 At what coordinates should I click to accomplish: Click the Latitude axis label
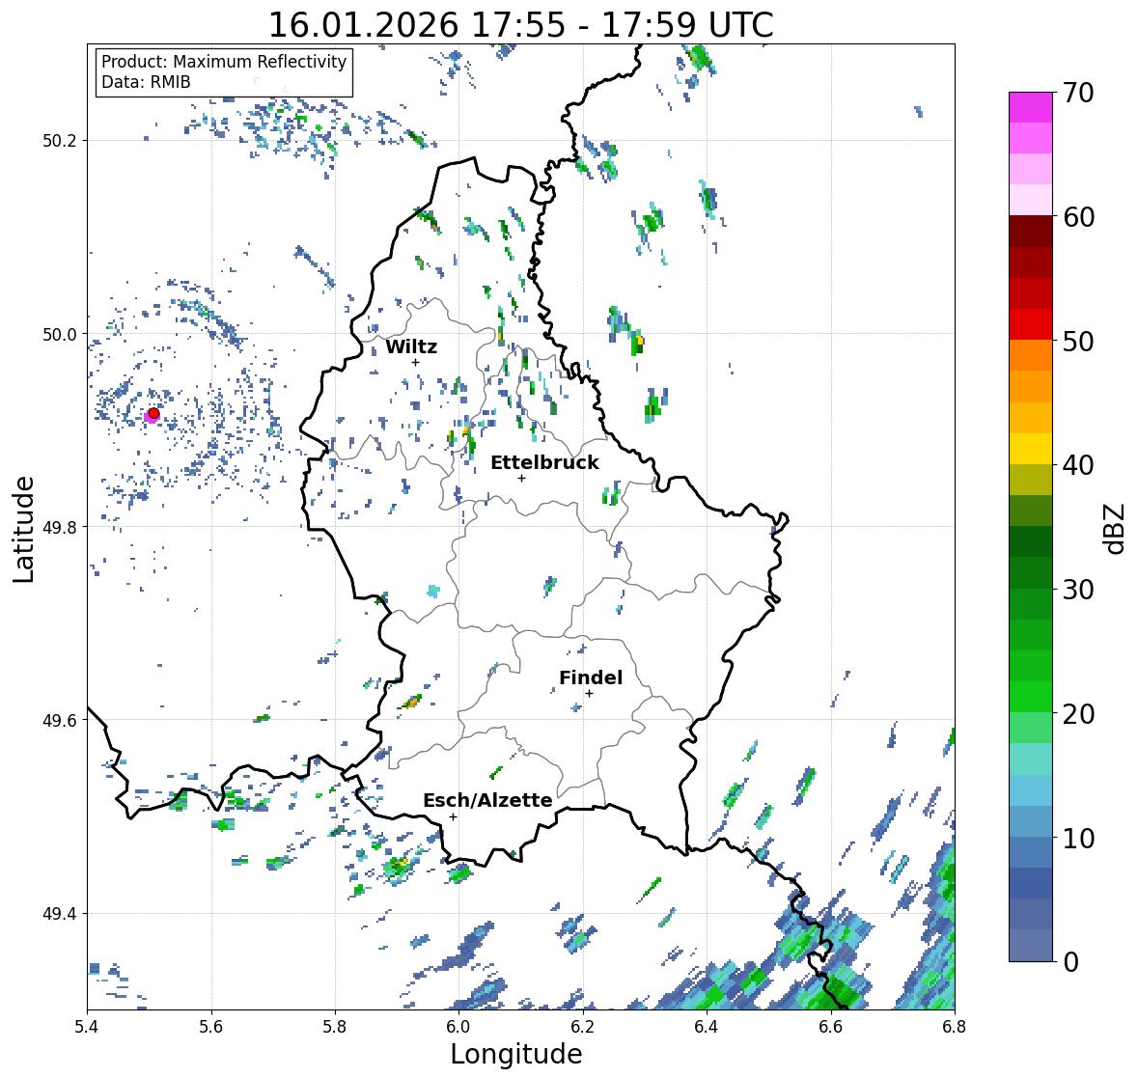23,529
